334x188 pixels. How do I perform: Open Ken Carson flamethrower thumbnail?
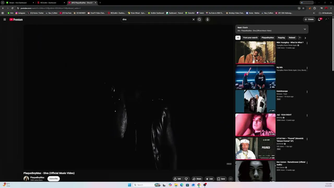[x=255, y=171]
